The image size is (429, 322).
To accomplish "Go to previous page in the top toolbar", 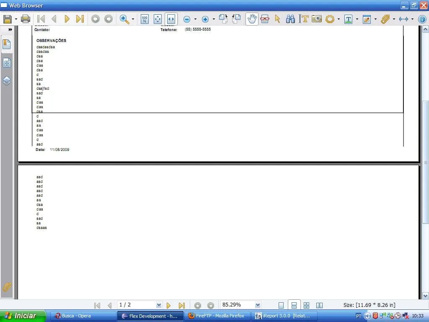I will 54,19.
